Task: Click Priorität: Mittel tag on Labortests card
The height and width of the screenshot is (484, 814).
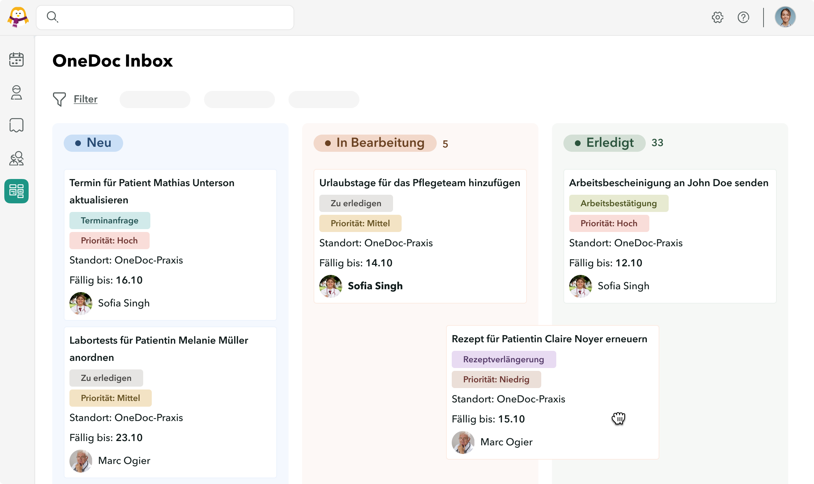Action: pyautogui.click(x=111, y=398)
